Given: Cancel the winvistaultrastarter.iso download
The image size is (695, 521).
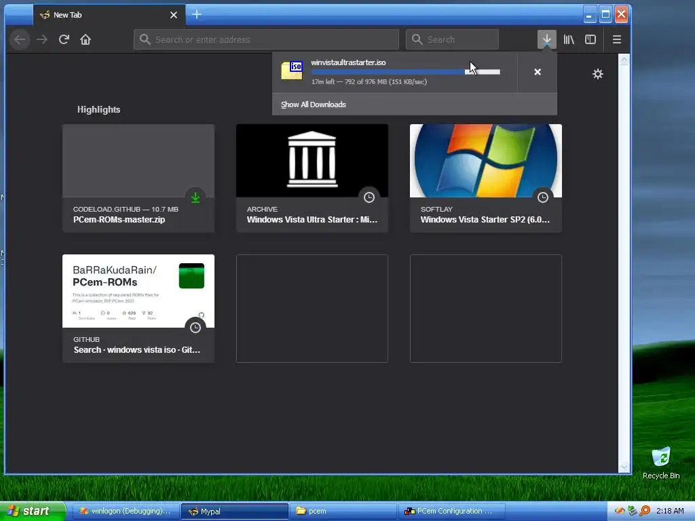Looking at the screenshot, I should [538, 72].
